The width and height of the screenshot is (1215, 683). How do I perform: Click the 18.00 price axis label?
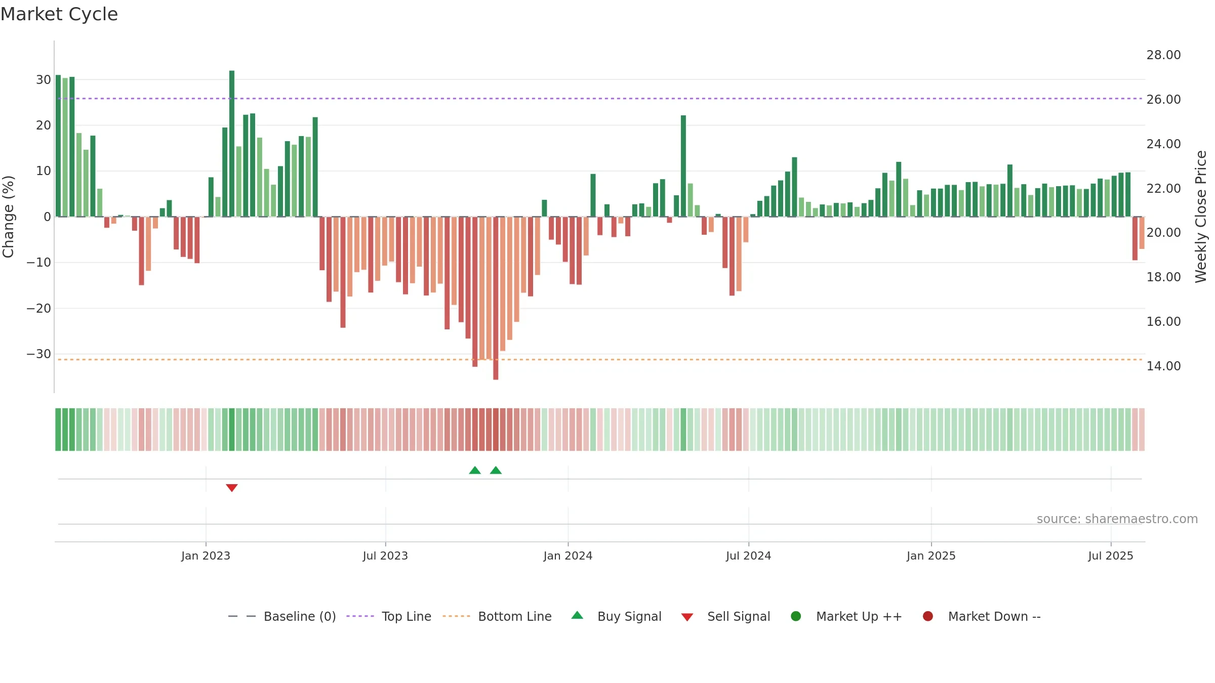[1164, 277]
